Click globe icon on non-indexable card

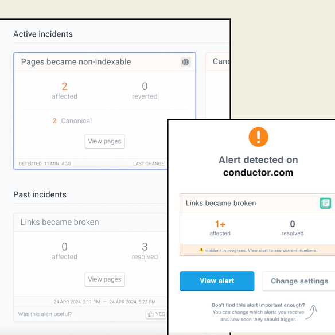point(185,62)
